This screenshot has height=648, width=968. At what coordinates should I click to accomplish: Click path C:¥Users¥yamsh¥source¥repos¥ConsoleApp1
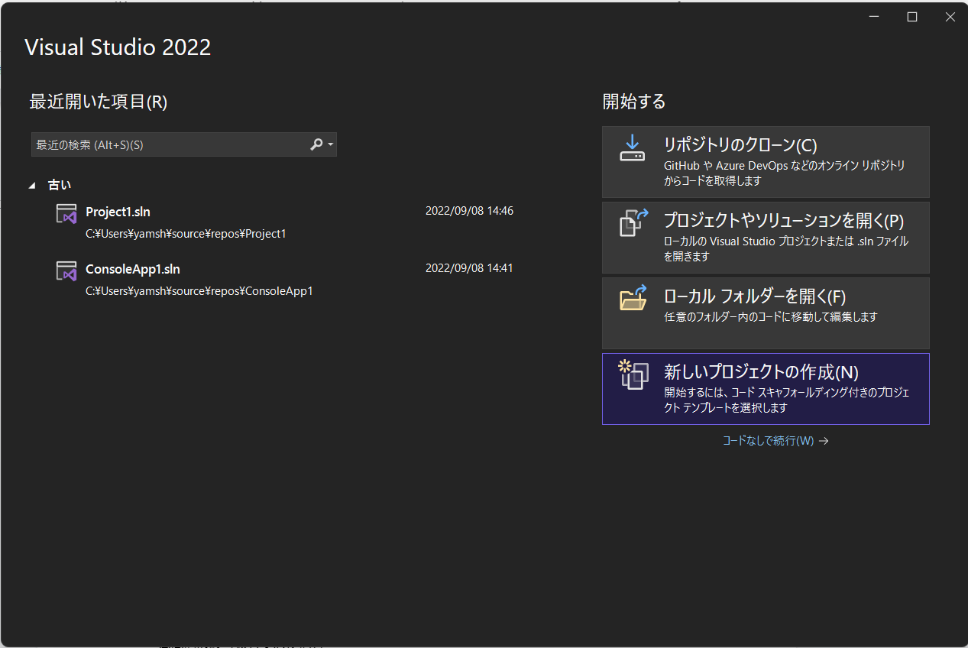pos(199,291)
